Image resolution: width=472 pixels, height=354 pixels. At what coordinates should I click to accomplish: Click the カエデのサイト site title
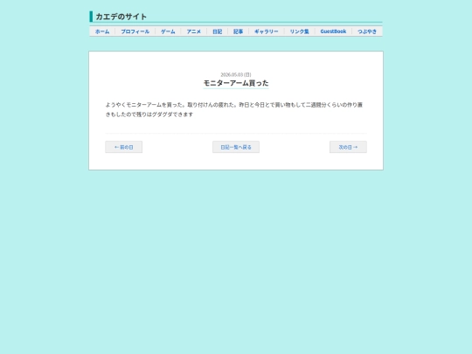tap(121, 17)
